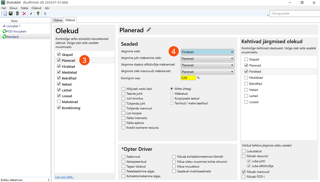The width and height of the screenshot is (320, 182).
Task: Click the S toolbar button
Action: pyautogui.click(x=45, y=13)
